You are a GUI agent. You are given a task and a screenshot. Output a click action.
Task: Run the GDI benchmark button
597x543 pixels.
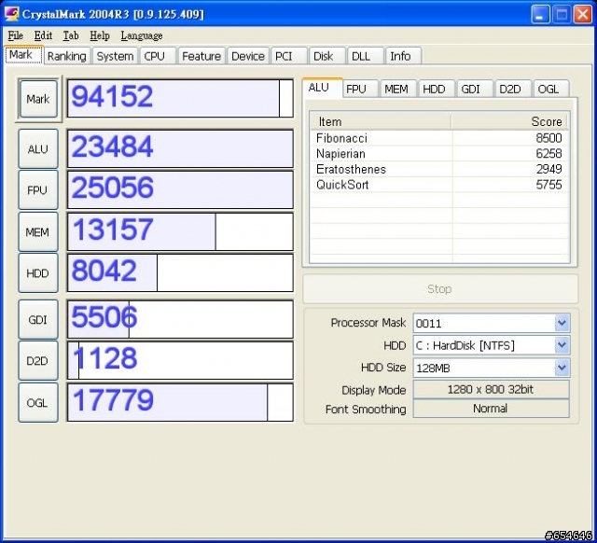(x=38, y=319)
